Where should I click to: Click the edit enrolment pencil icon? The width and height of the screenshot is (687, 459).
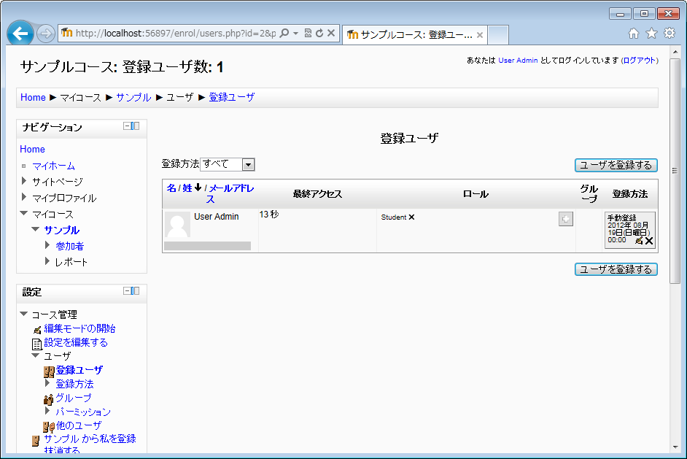(639, 240)
